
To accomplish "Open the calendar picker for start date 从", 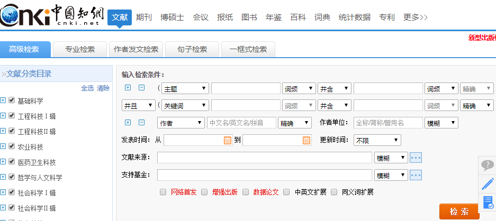I will 228,140.
